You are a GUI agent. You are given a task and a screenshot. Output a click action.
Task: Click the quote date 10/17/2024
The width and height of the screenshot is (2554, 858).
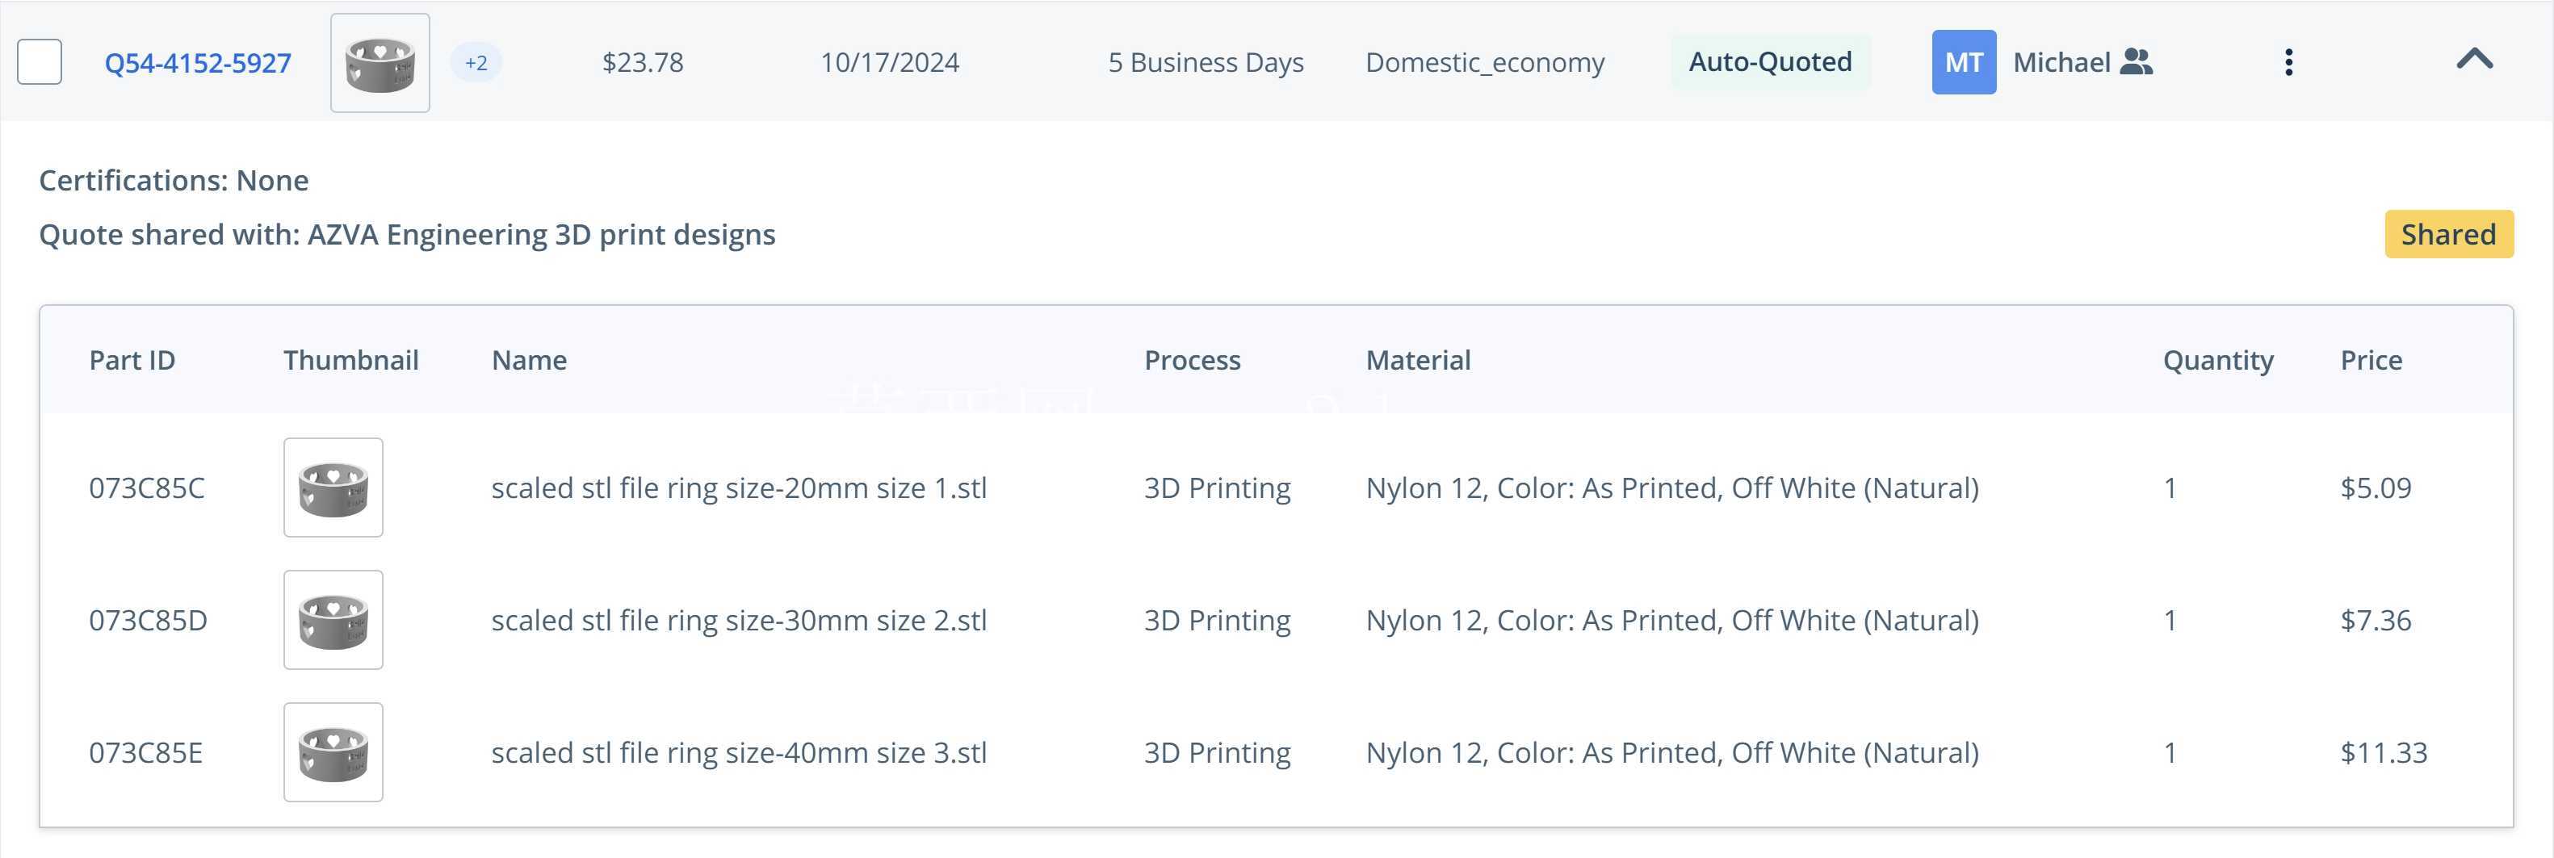pyautogui.click(x=889, y=62)
